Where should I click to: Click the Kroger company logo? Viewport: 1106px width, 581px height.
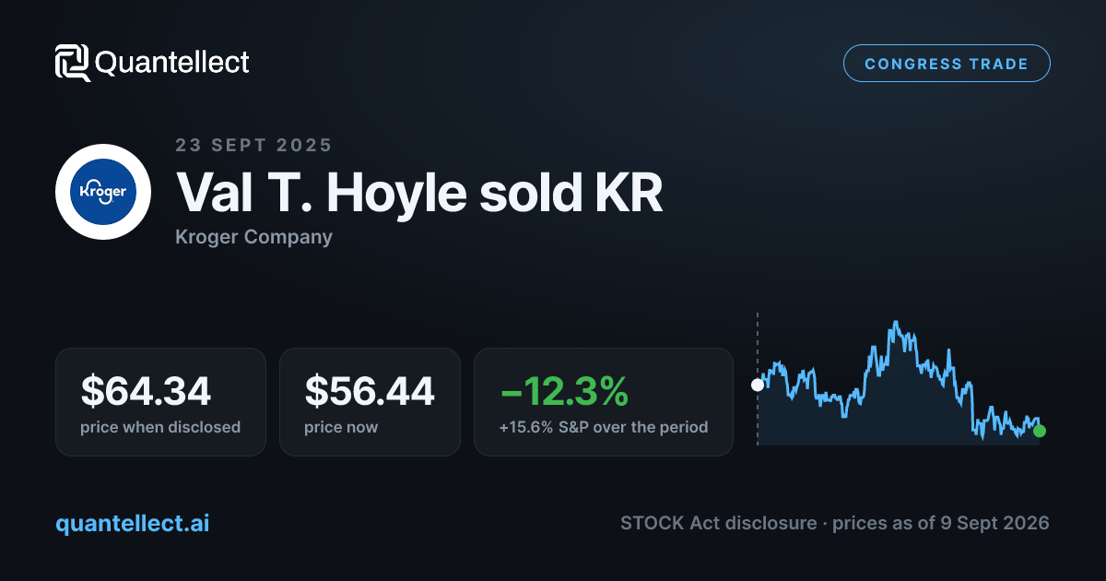[103, 192]
